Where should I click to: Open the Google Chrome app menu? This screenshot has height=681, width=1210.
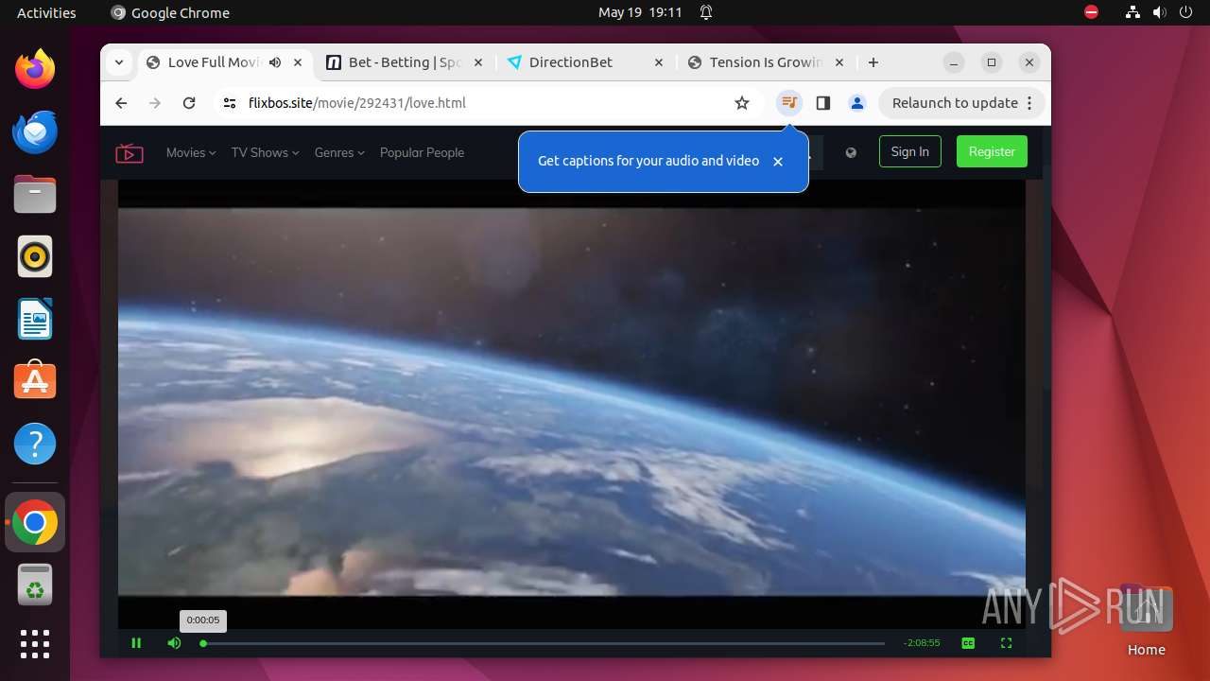click(170, 12)
